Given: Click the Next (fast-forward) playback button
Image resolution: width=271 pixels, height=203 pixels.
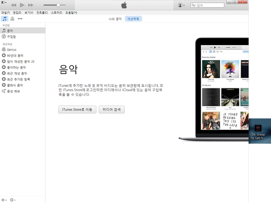Looking at the screenshot, I should pos(31,5).
